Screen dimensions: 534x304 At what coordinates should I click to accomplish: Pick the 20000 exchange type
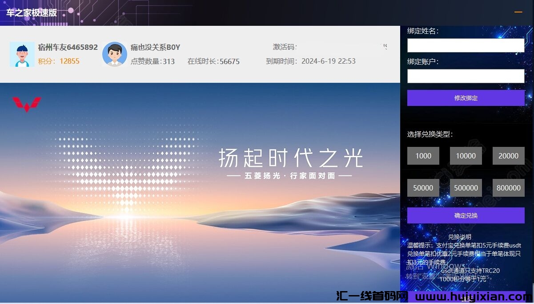tap(508, 156)
